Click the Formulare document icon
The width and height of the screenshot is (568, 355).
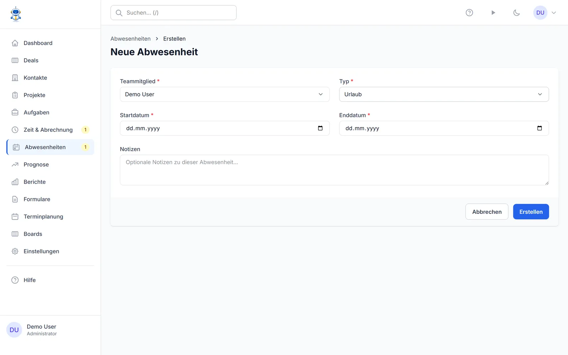(x=15, y=200)
